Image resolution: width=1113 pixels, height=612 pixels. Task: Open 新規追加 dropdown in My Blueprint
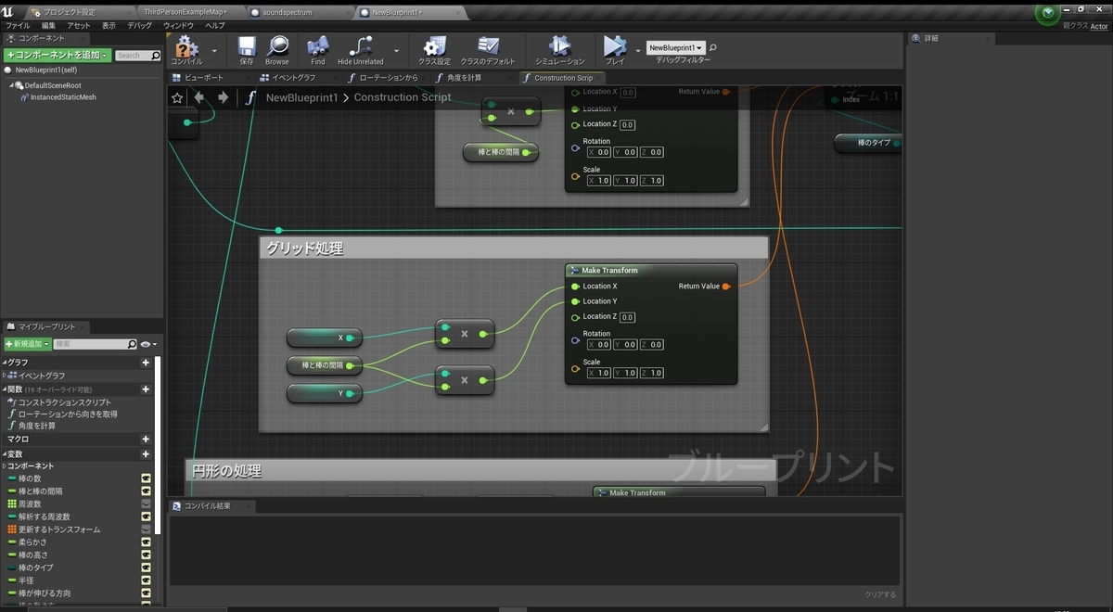[27, 344]
